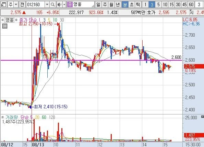The width and height of the screenshot is (204, 147).
Task: Close the volume panel with X icon
Action: point(202,117)
